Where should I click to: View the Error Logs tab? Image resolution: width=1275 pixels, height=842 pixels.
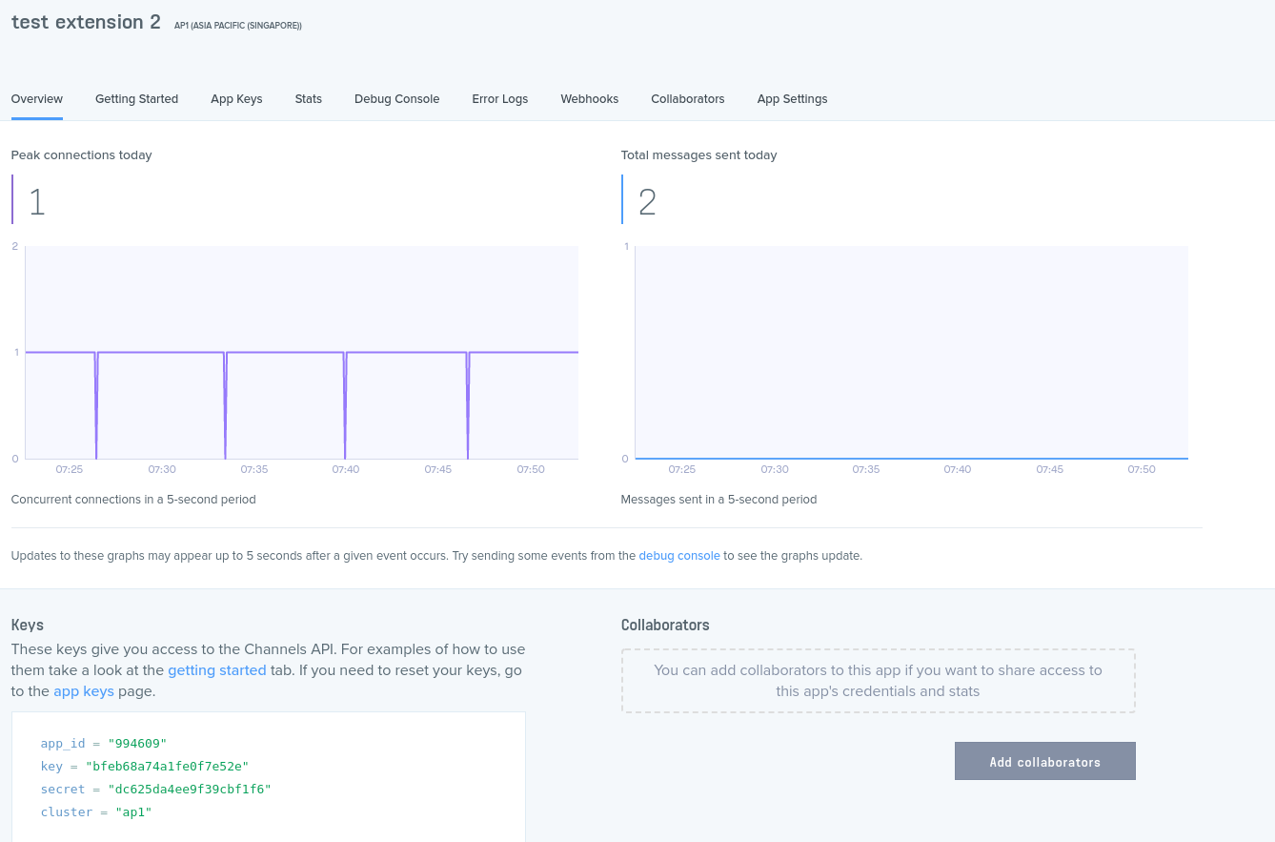[x=499, y=99]
